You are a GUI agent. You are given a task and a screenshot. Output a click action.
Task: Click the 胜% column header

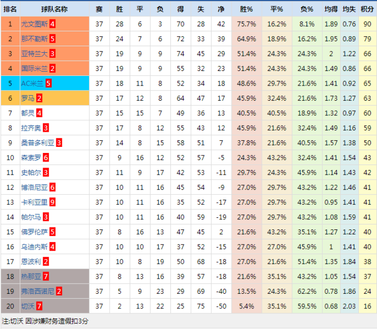pyautogui.click(x=246, y=9)
